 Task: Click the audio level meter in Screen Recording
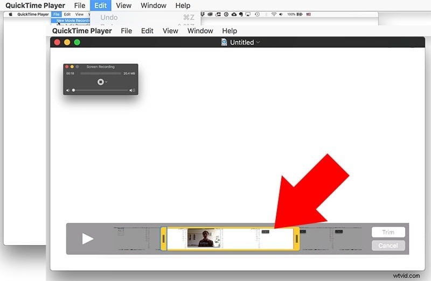pyautogui.click(x=101, y=74)
